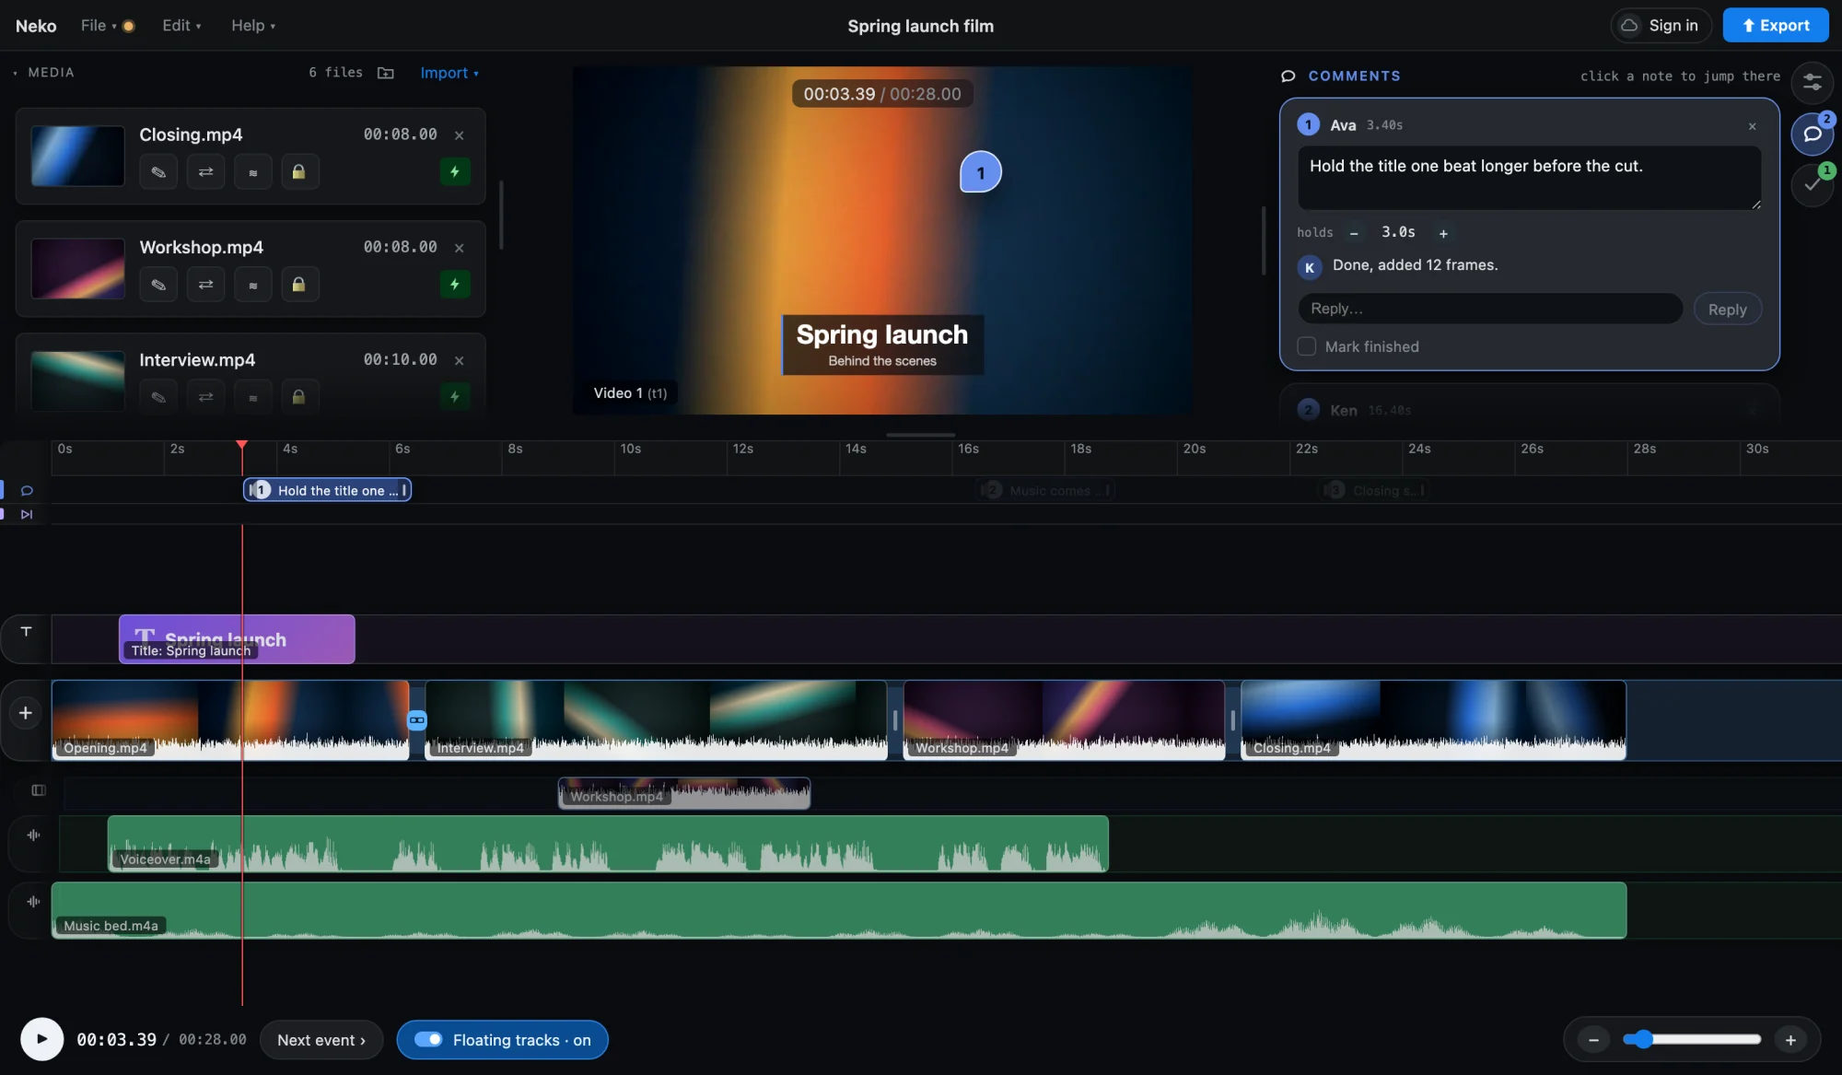This screenshot has height=1075, width=1842.
Task: Click the wave filter icon on Workshop.mp4
Action: coord(252,285)
